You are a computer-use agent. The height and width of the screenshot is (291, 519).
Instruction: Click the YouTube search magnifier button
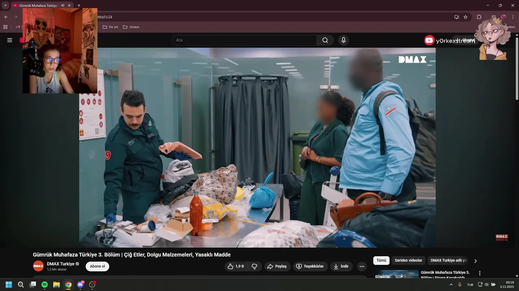[x=325, y=40]
